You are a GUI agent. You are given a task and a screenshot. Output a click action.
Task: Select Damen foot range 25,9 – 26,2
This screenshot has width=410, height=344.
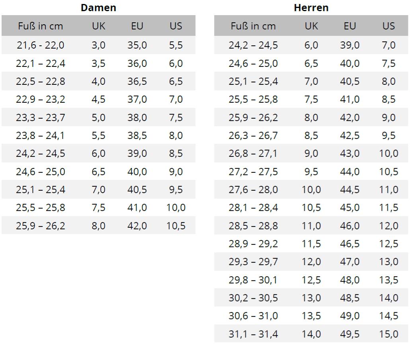click(x=41, y=226)
